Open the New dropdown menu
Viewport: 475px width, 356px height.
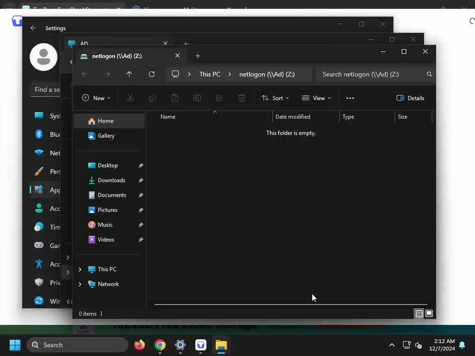(96, 98)
